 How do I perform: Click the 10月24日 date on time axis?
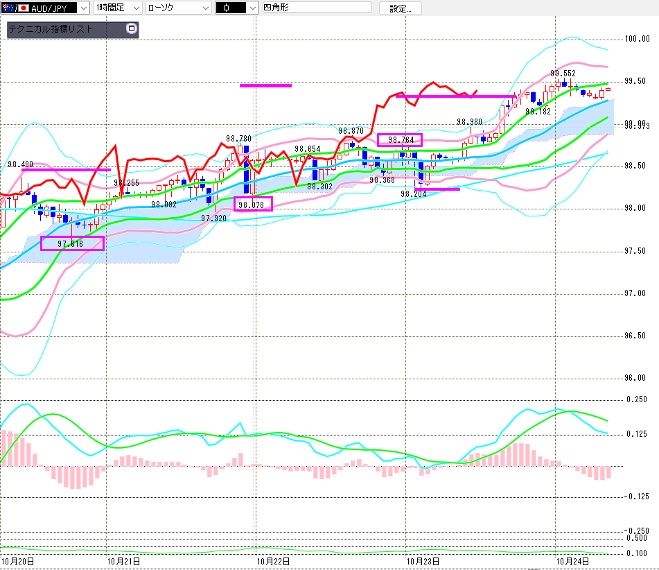[573, 560]
